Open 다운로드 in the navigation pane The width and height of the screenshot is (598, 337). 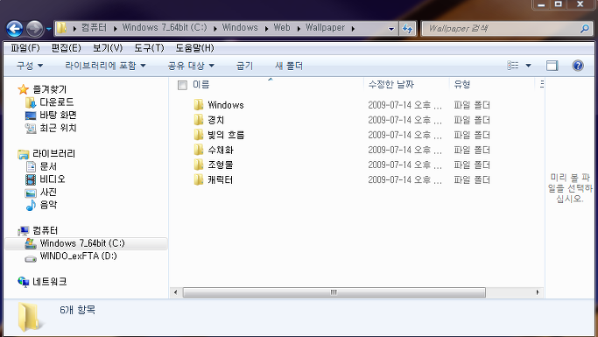(x=50, y=102)
